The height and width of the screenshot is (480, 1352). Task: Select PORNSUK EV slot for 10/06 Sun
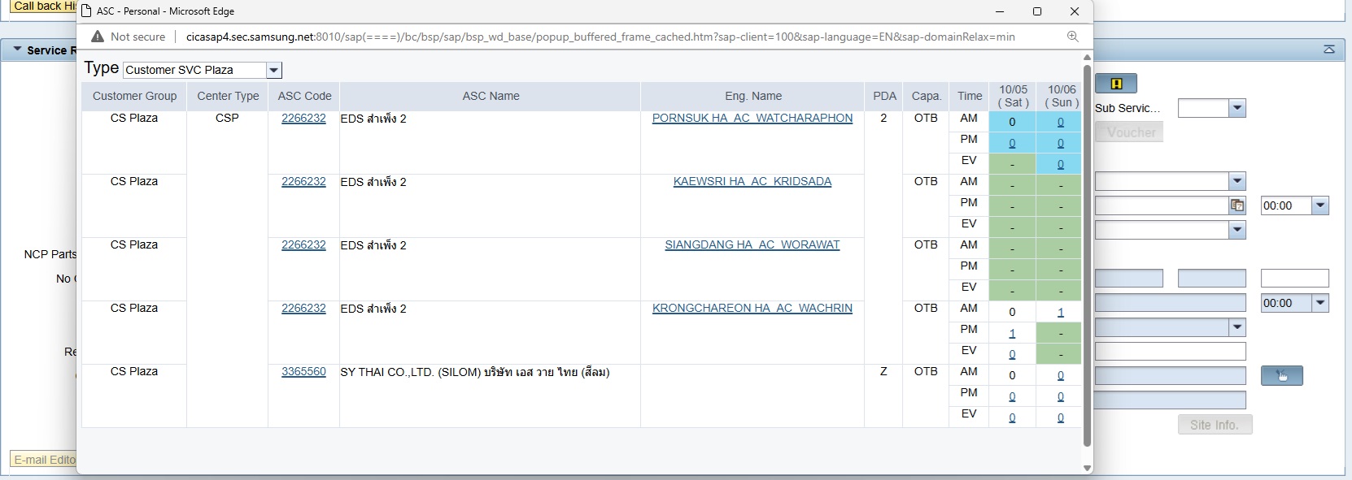pos(1061,164)
